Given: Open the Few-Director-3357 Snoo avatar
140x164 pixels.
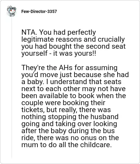Looking at the screenshot, I should (x=11, y=11).
